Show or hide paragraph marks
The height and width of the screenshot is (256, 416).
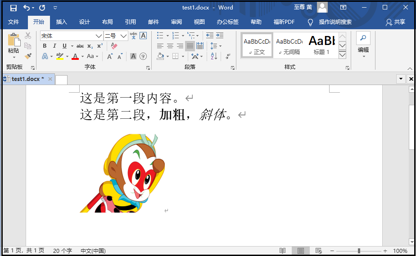[x=228, y=56]
